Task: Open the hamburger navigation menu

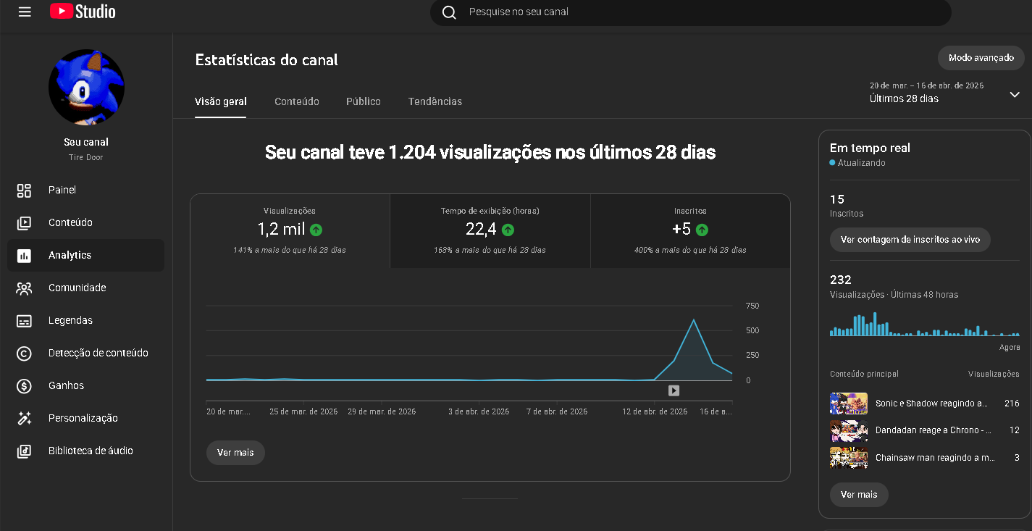Action: pos(25,12)
